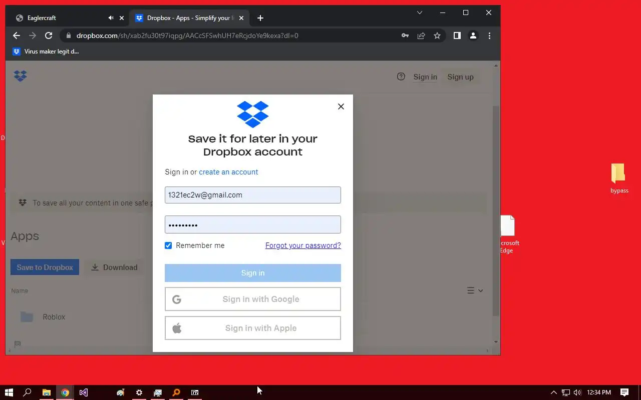
Task: Click the Download button
Action: tap(114, 267)
